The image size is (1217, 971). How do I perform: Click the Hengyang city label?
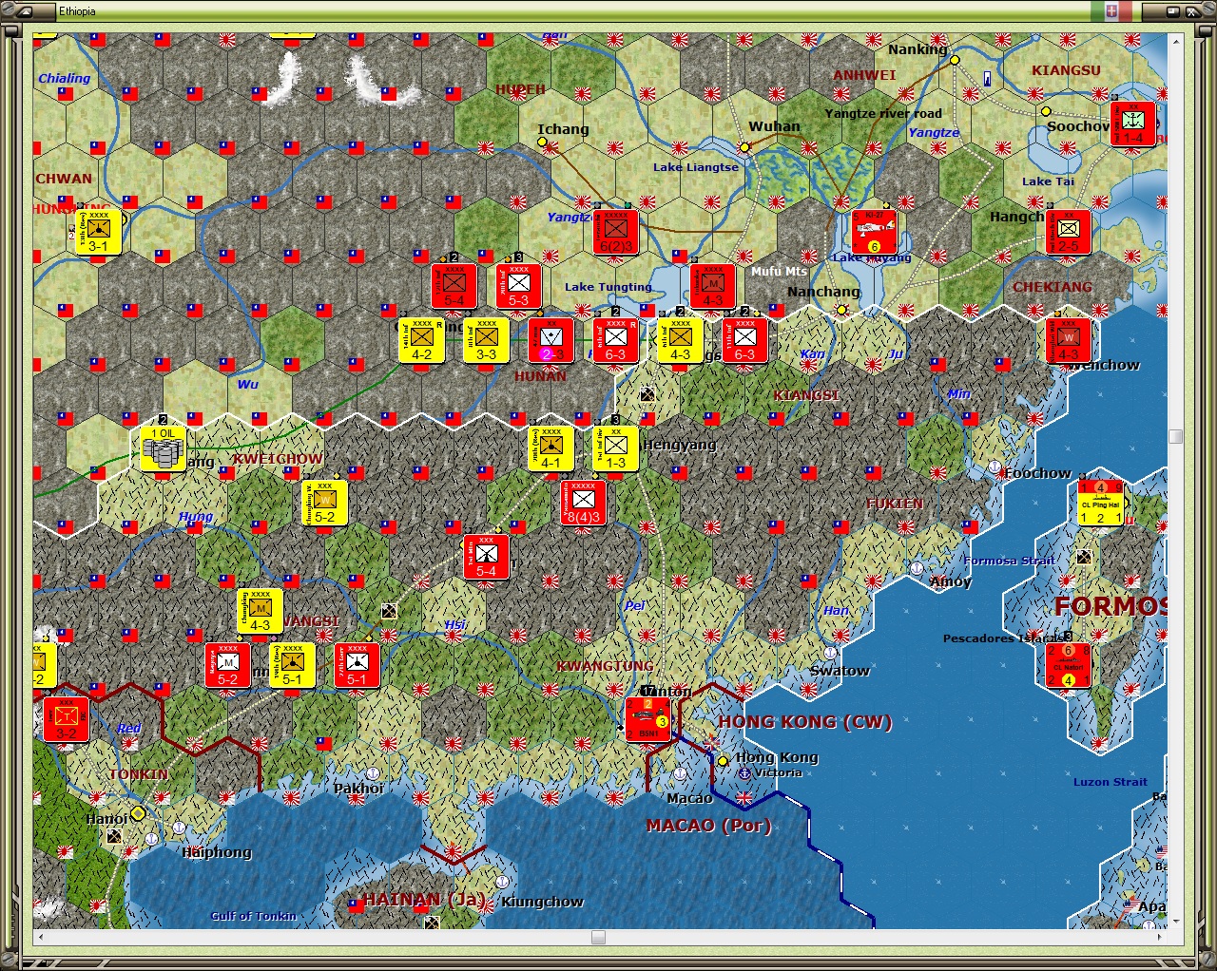click(680, 445)
